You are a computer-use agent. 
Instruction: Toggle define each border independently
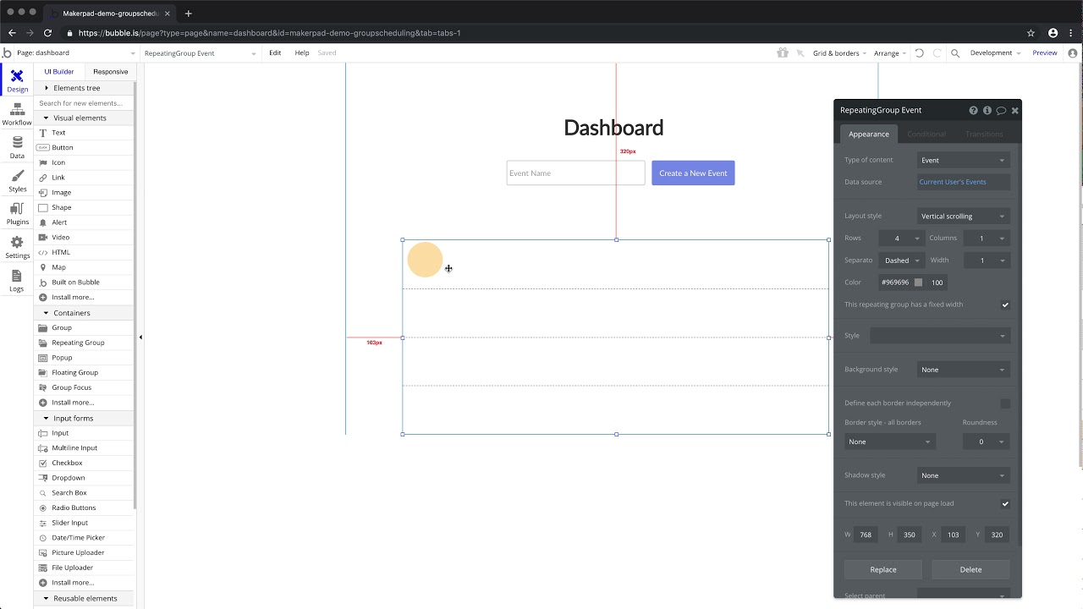pyautogui.click(x=1005, y=403)
